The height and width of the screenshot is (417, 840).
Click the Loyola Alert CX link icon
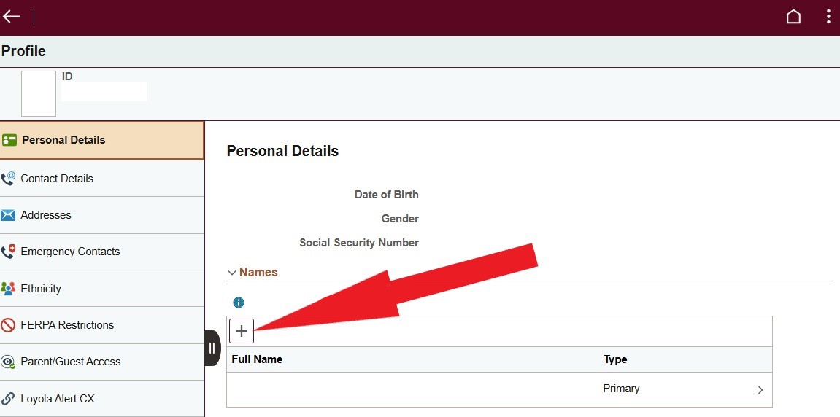[x=8, y=399]
